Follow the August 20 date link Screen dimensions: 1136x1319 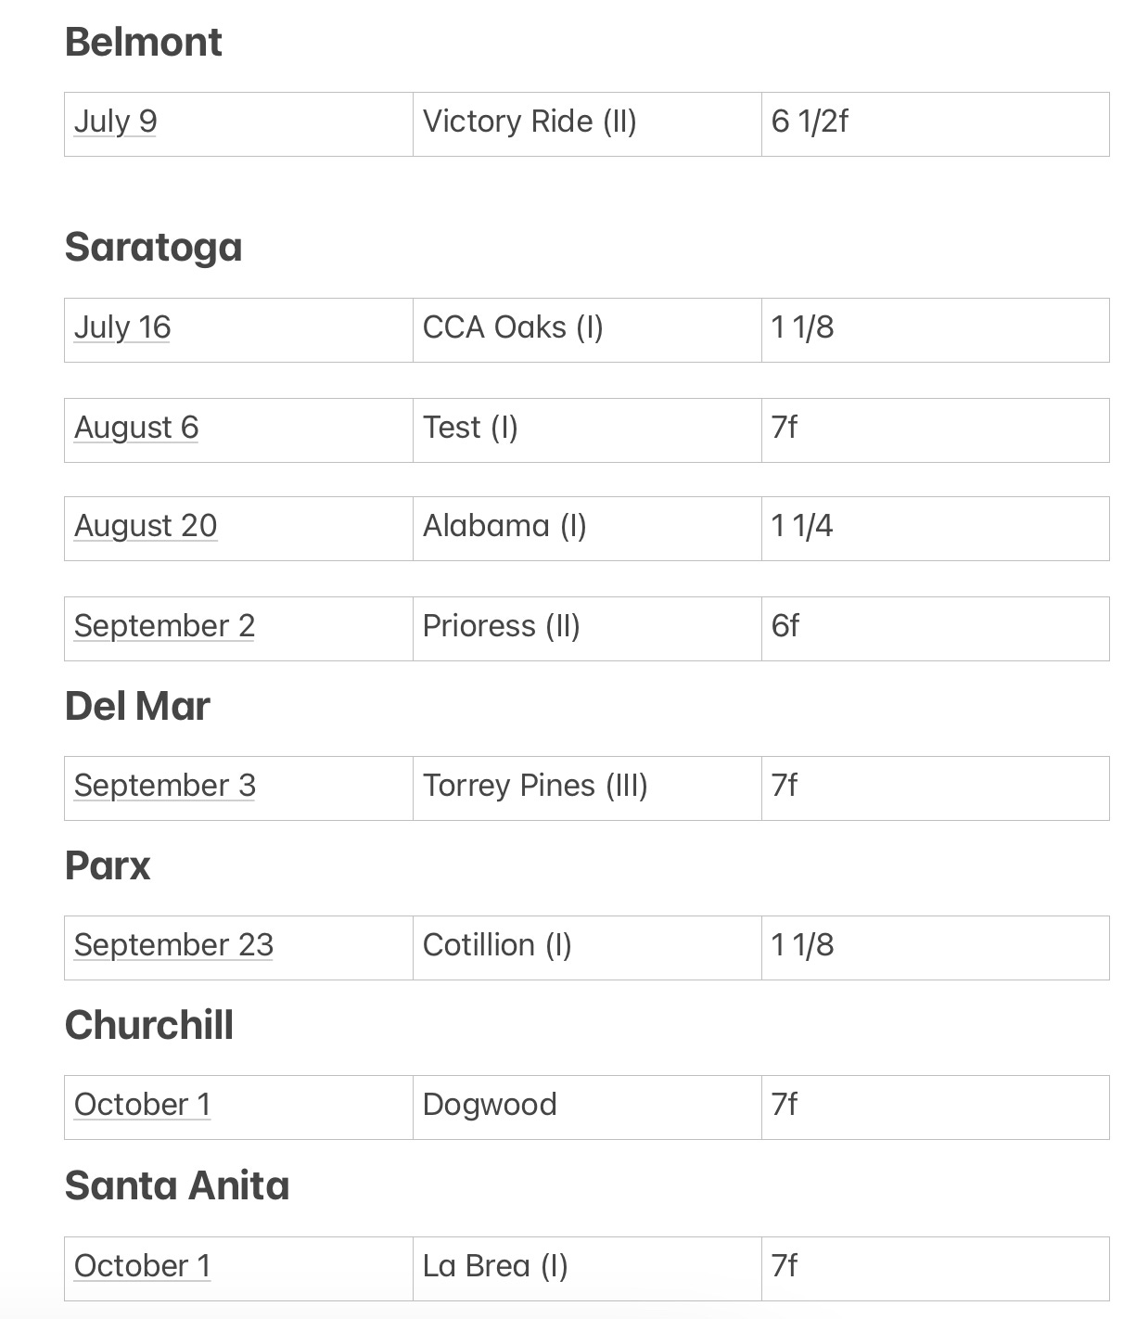(x=146, y=526)
